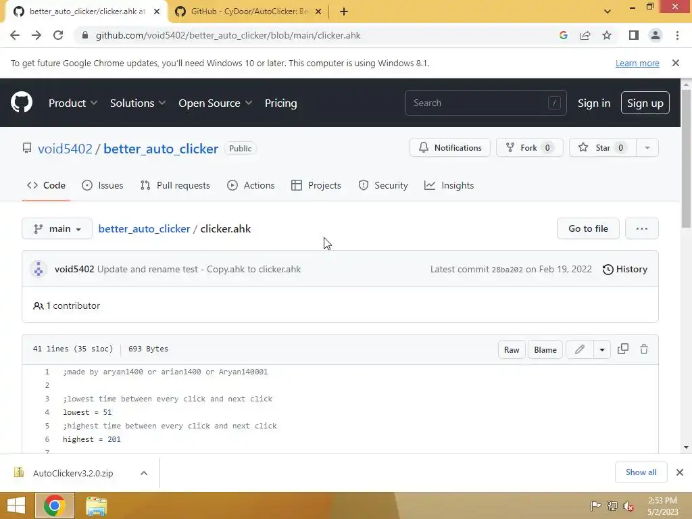Open the browser side panel
The height and width of the screenshot is (519, 692).
point(634,35)
